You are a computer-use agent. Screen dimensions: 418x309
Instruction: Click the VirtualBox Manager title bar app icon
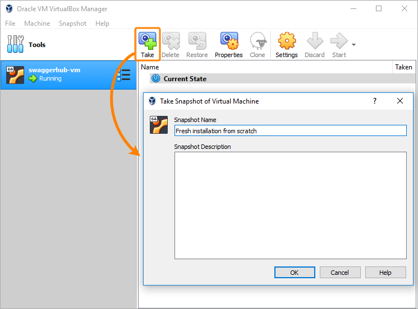9,8
